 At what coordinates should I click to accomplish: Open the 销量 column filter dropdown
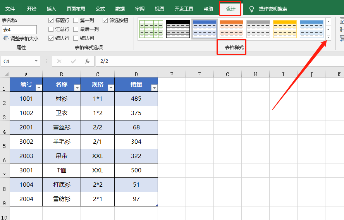click(x=155, y=88)
